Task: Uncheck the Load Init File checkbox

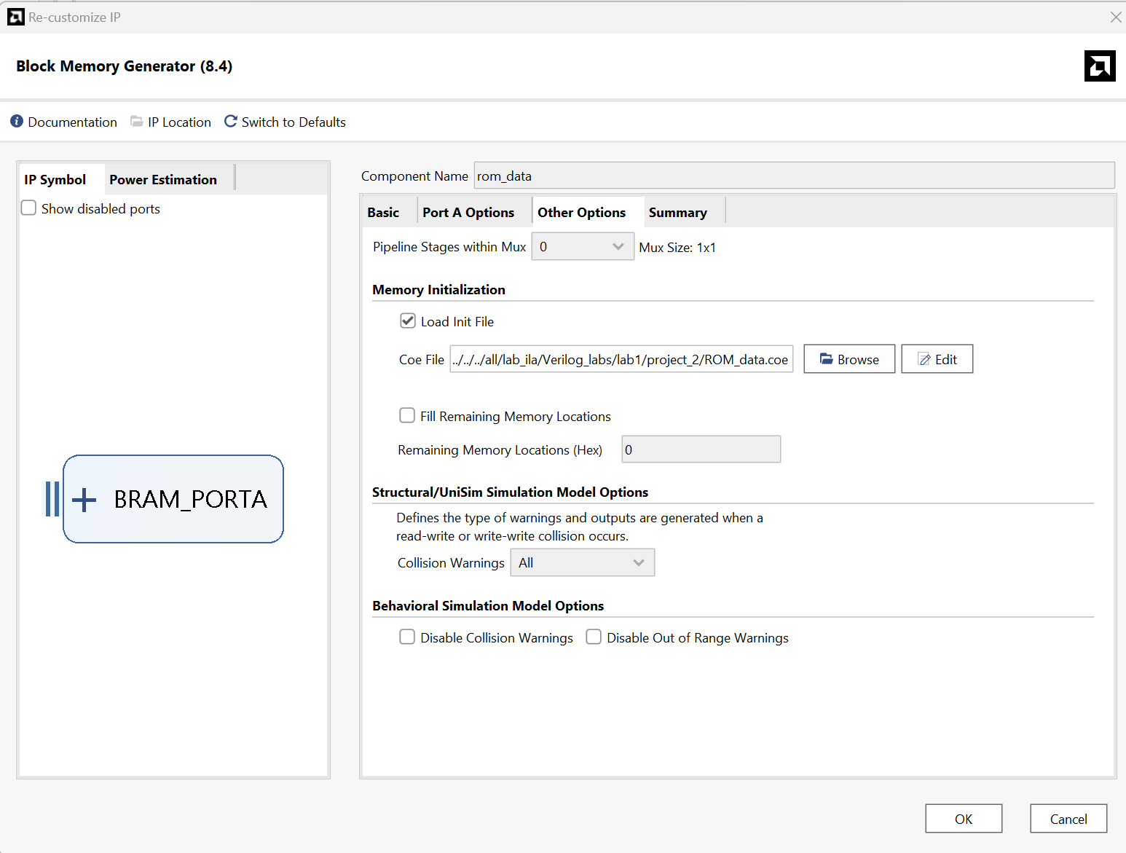Action: pos(408,321)
